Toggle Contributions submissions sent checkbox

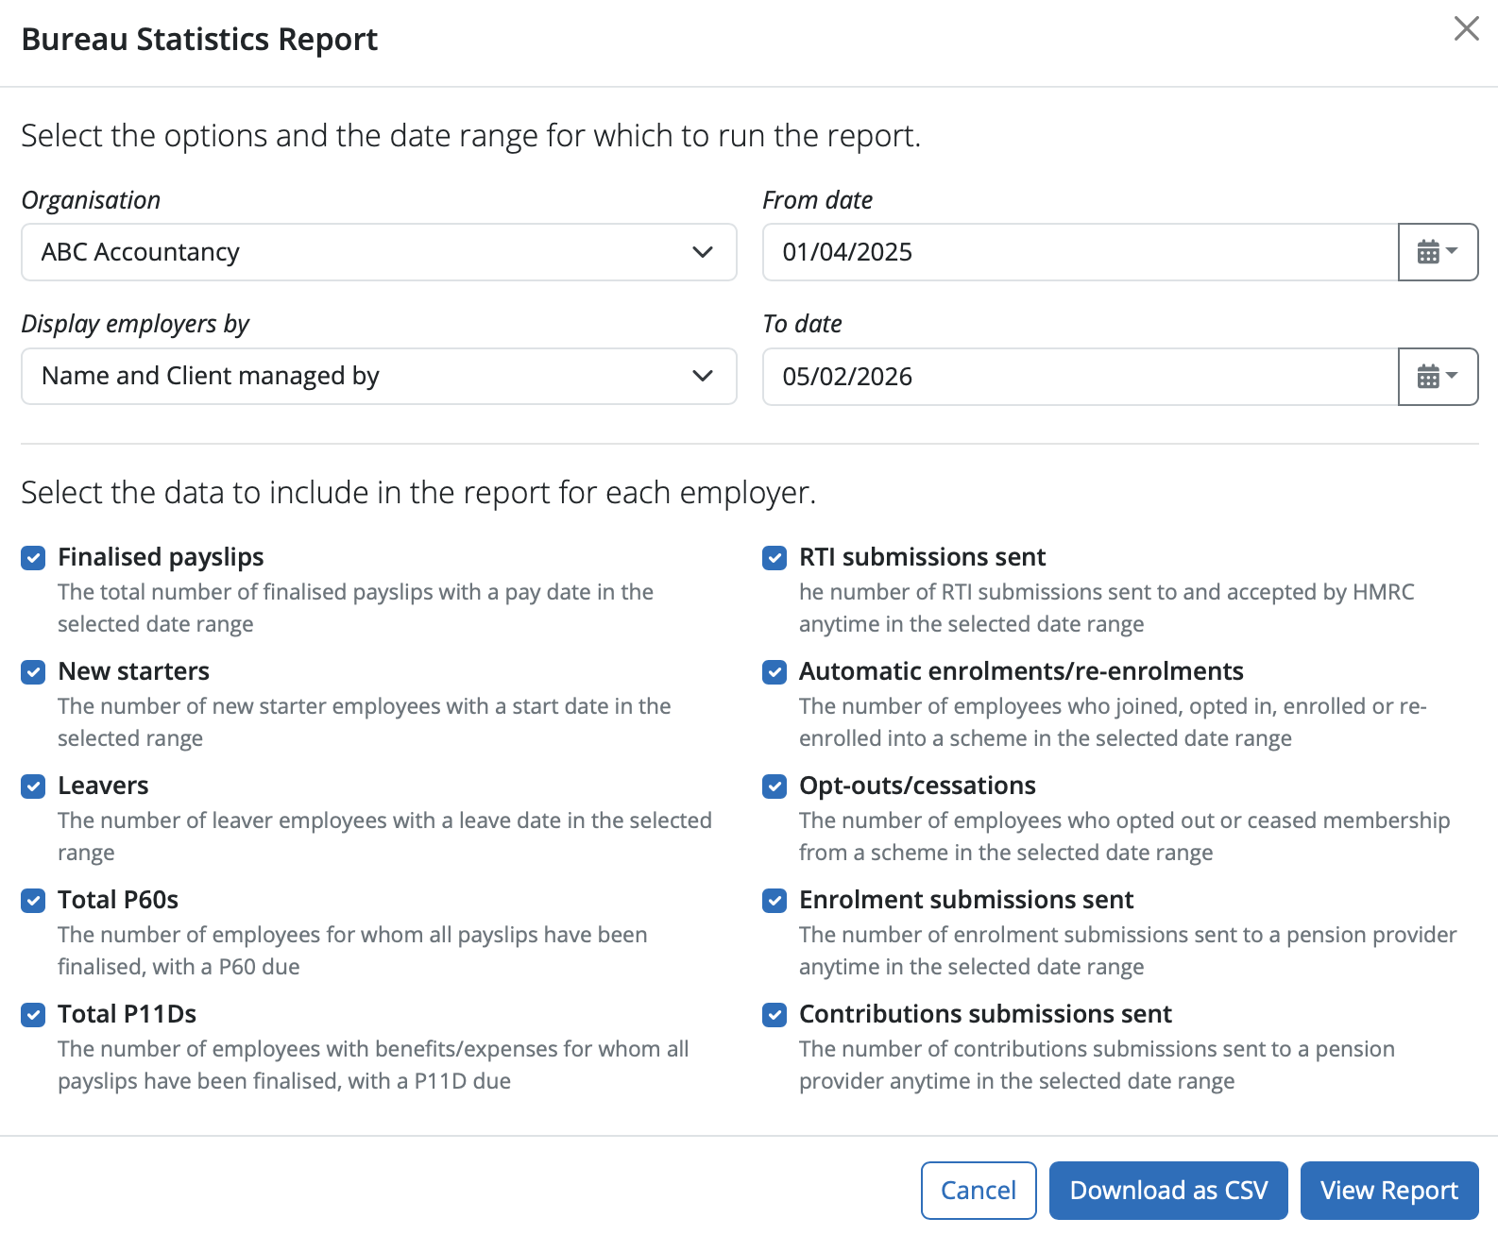(775, 1015)
